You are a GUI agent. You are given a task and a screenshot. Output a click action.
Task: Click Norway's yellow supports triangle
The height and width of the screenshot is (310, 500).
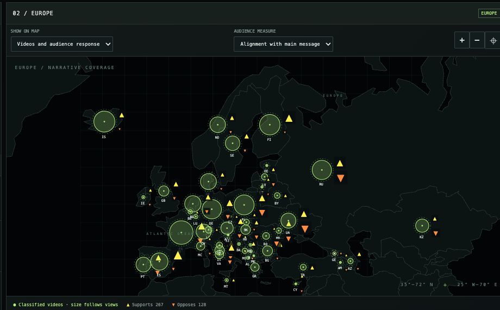pyautogui.click(x=232, y=119)
